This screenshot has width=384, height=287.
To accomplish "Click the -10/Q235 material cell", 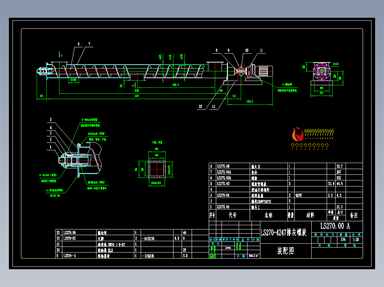I will (148, 238).
